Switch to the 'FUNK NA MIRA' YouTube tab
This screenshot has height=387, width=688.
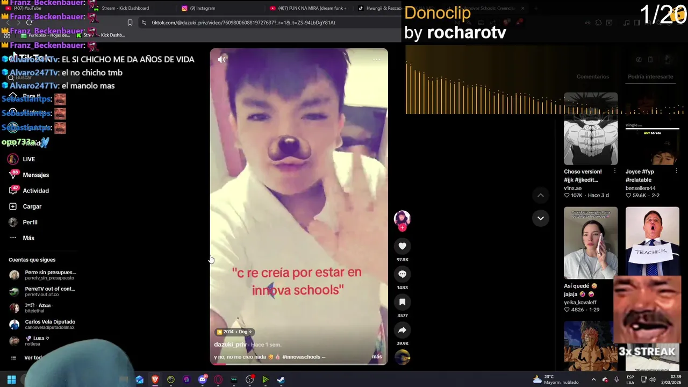307,8
